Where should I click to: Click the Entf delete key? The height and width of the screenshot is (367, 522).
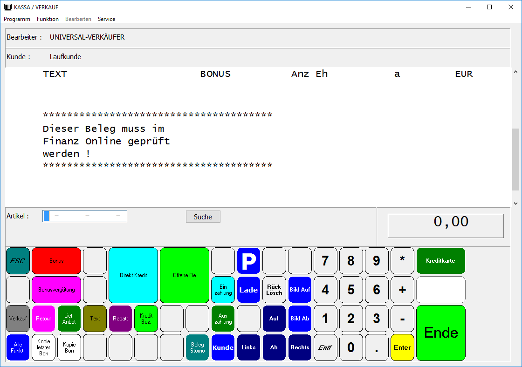[325, 347]
